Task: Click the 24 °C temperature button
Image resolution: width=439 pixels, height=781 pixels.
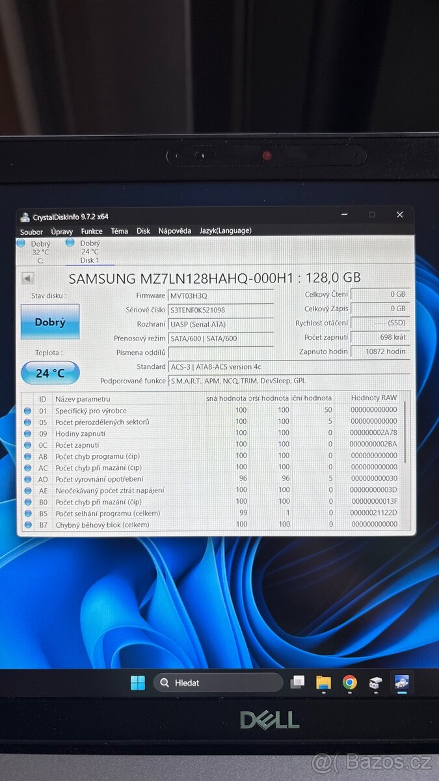Action: [x=50, y=373]
